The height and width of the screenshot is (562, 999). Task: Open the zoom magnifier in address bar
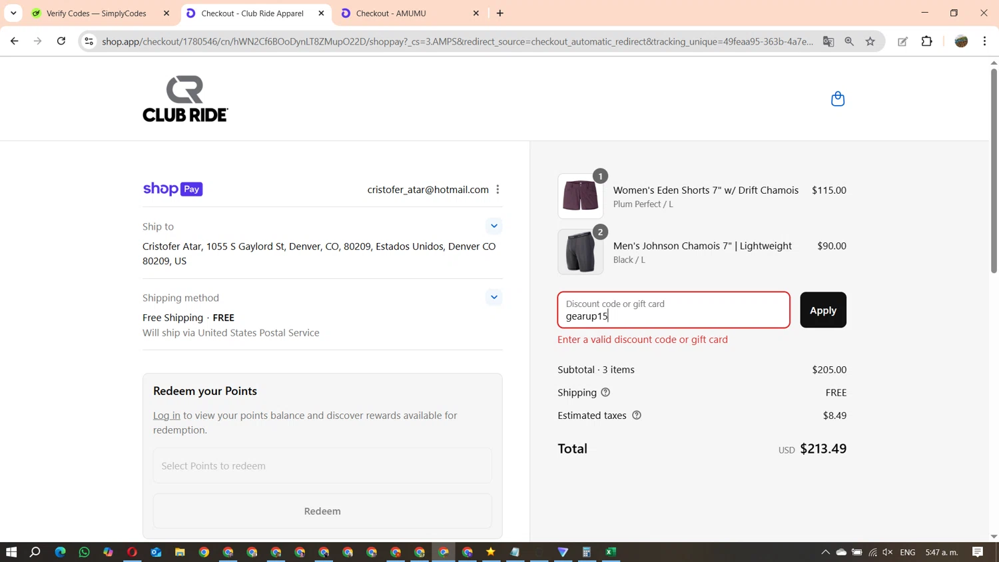pyautogui.click(x=849, y=41)
